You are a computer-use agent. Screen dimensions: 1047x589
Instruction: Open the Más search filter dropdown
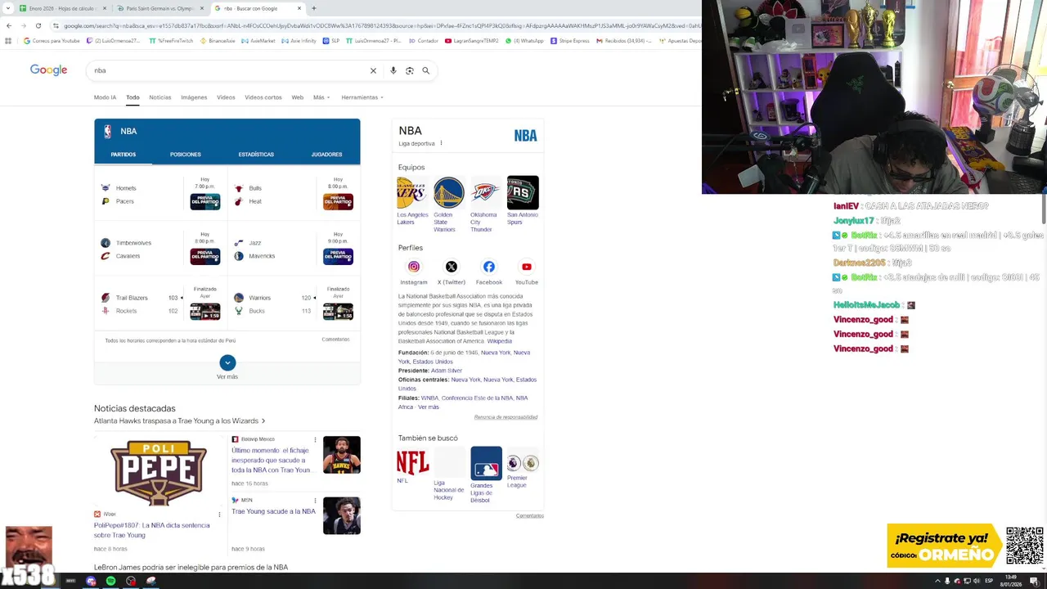pyautogui.click(x=321, y=97)
